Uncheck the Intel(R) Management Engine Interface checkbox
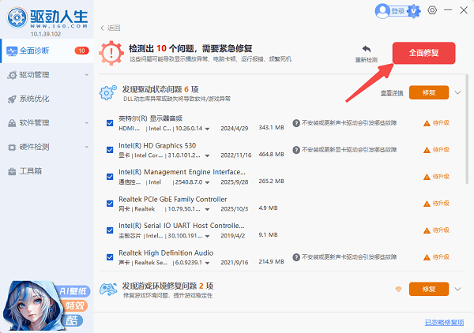The image size is (474, 333). [x=110, y=176]
